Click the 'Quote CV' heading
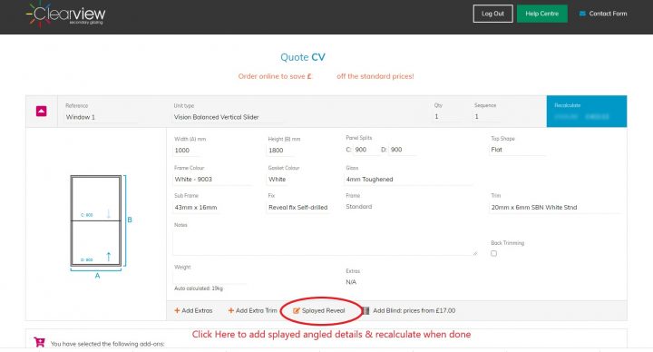 [303, 57]
